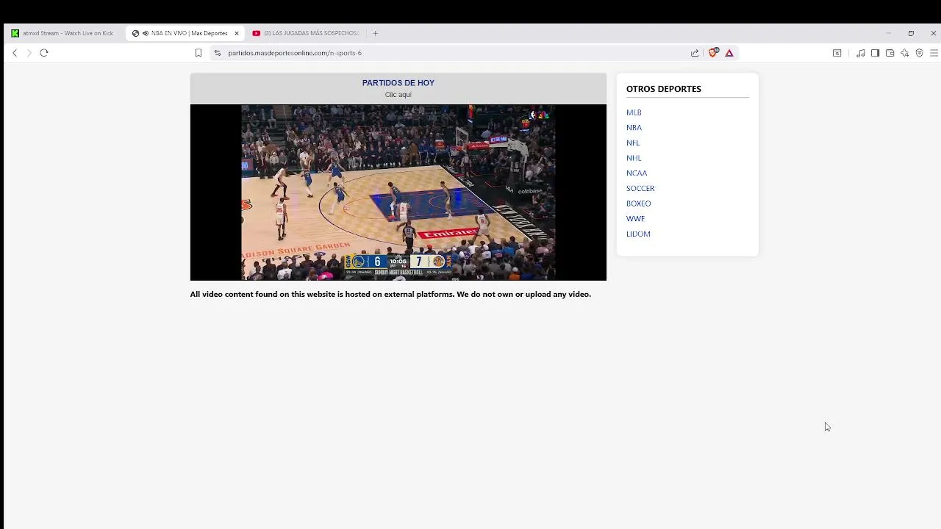The height and width of the screenshot is (529, 941).
Task: Click the OTROS DEPORTES heading
Action: [x=664, y=89]
